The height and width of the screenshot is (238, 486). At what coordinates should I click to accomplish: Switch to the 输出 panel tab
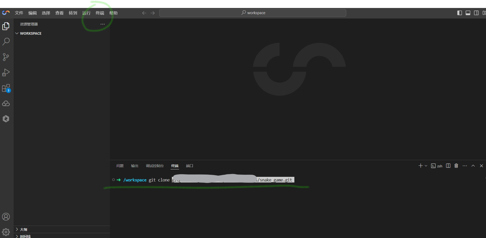pos(135,166)
